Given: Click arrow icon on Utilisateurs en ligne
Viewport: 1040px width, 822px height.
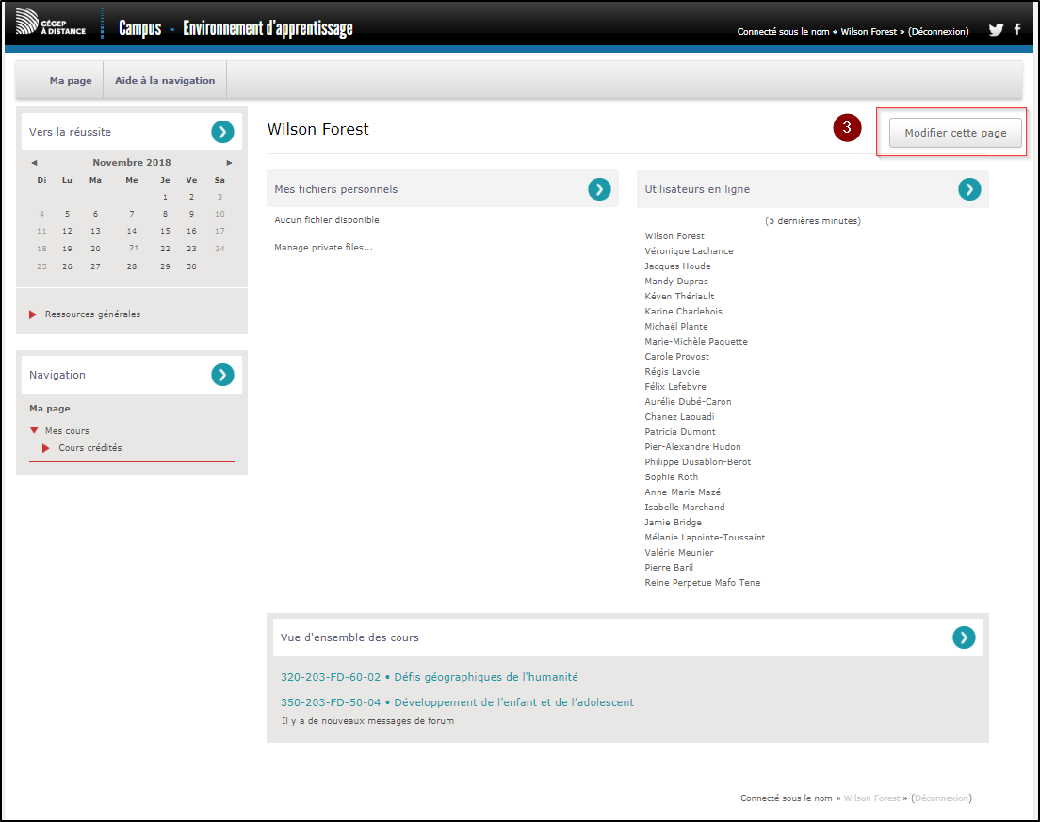Looking at the screenshot, I should [969, 189].
